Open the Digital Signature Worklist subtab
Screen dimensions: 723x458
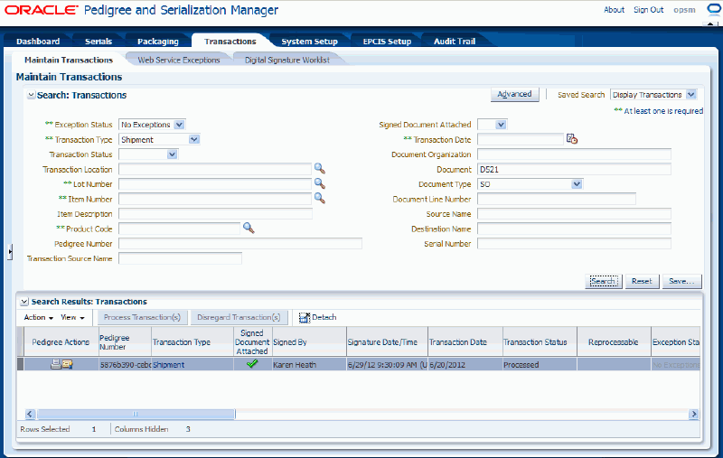click(286, 60)
